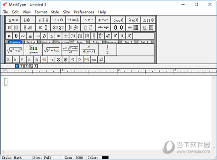Select the decimal-aligned tab stop
This screenshot has height=160, width=217.
point(36,66)
